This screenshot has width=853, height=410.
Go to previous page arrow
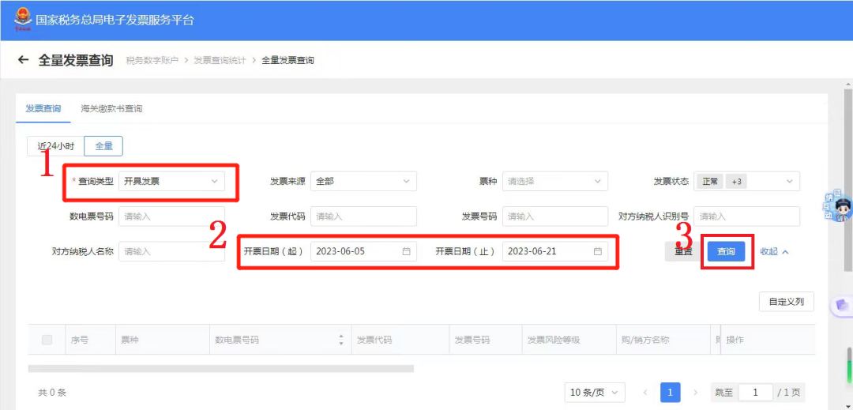click(x=645, y=393)
